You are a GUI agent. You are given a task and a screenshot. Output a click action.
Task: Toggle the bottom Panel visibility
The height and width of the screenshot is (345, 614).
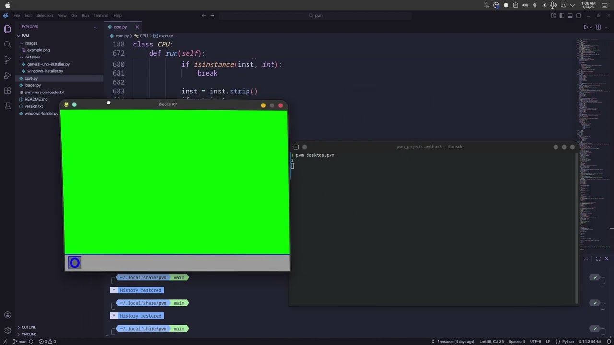tap(570, 15)
